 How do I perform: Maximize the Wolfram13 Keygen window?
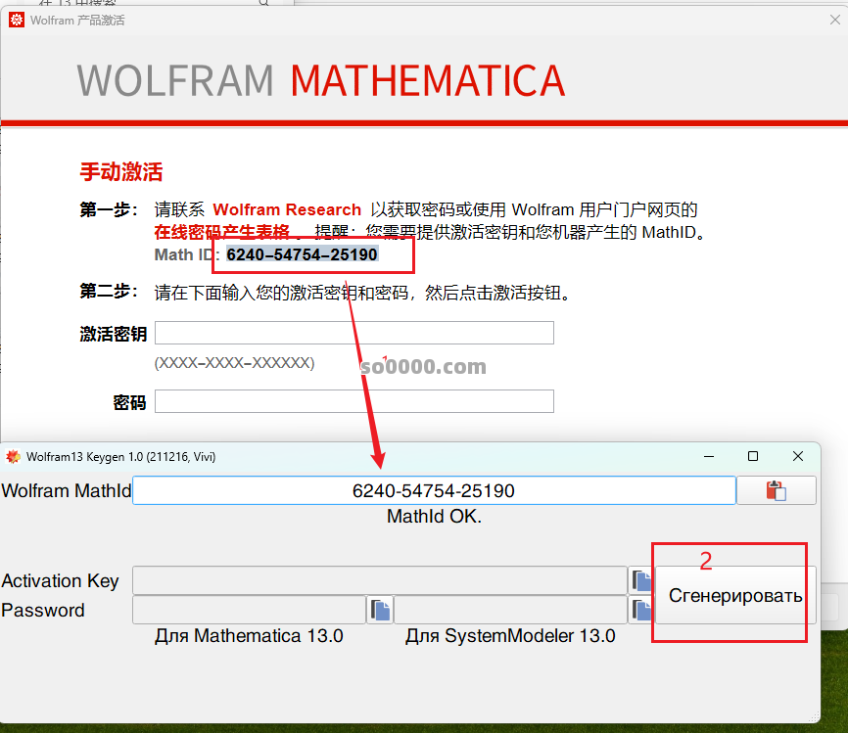753,457
